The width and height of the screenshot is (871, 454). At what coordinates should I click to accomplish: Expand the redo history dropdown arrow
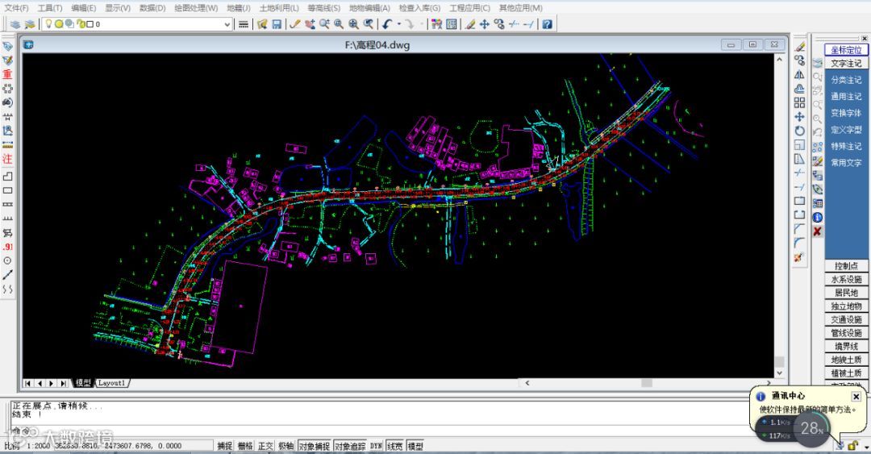(x=421, y=24)
